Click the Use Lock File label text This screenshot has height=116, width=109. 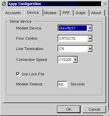[33, 74]
